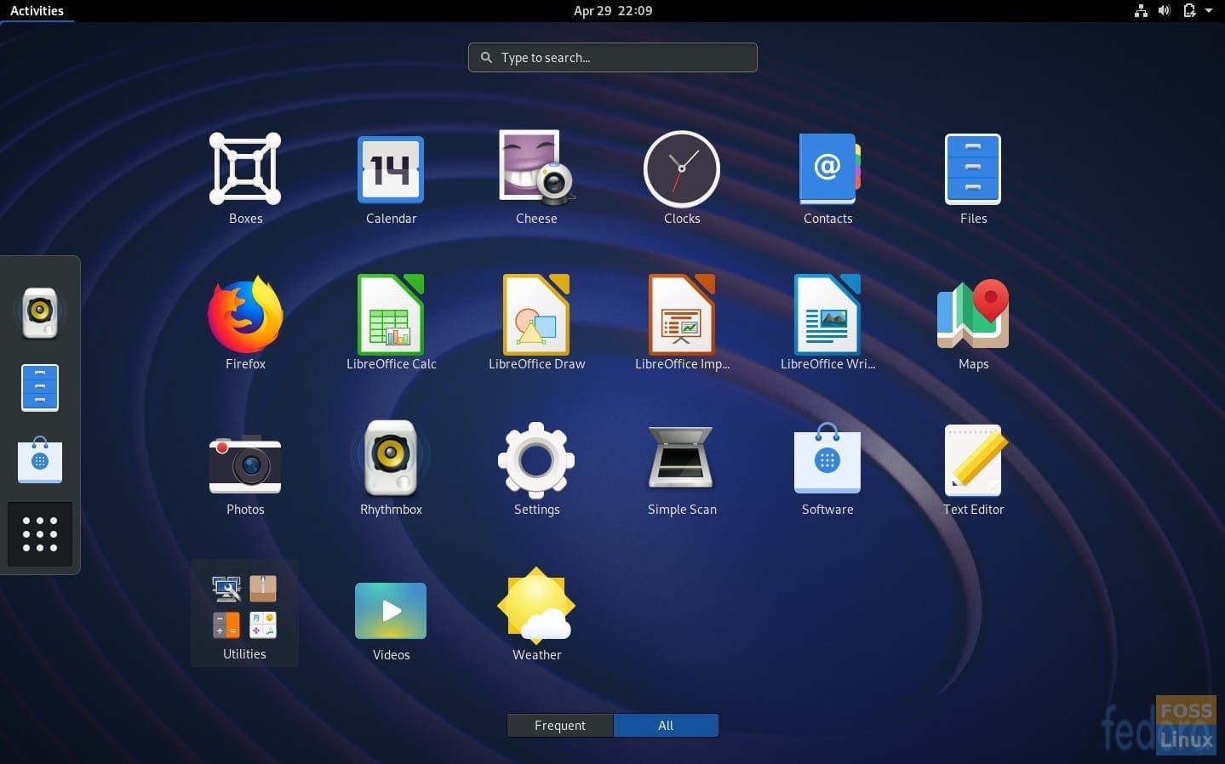Toggle Show Applications grid button in dash
Screen dimensions: 1225x764
click(40, 534)
